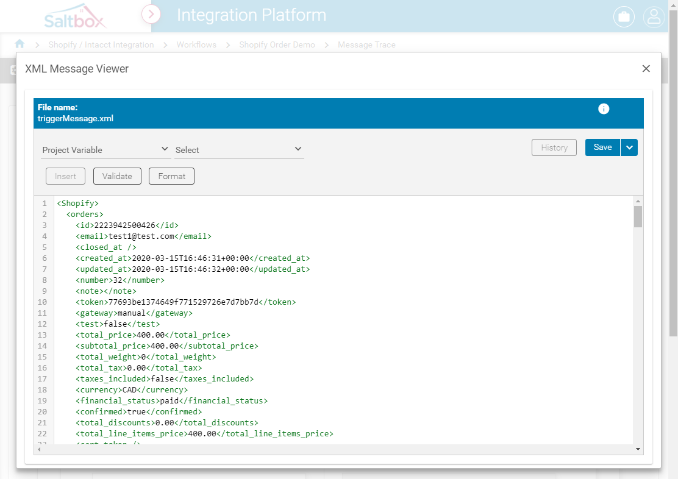678x479 pixels.
Task: Open the Select dropdown
Action: point(238,149)
